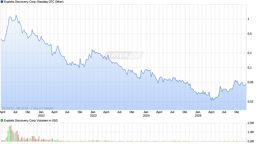Click the date range text '25.03.21 - 08.12.25'

pos(15,108)
